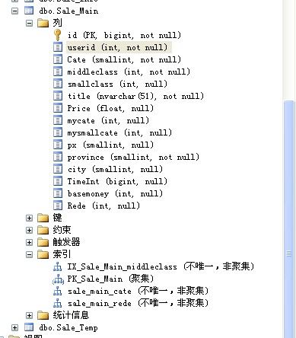Collapse the 索引 indexes folder

tap(30, 254)
